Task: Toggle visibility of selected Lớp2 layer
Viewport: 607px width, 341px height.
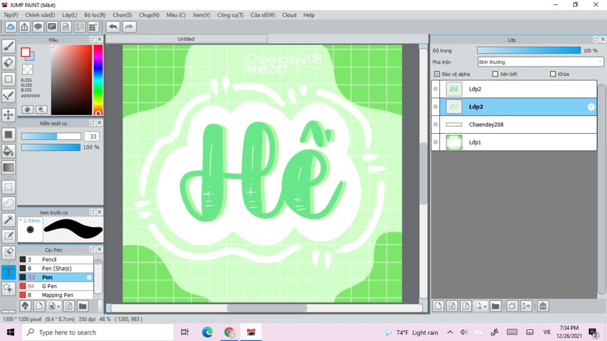Action: (436, 107)
